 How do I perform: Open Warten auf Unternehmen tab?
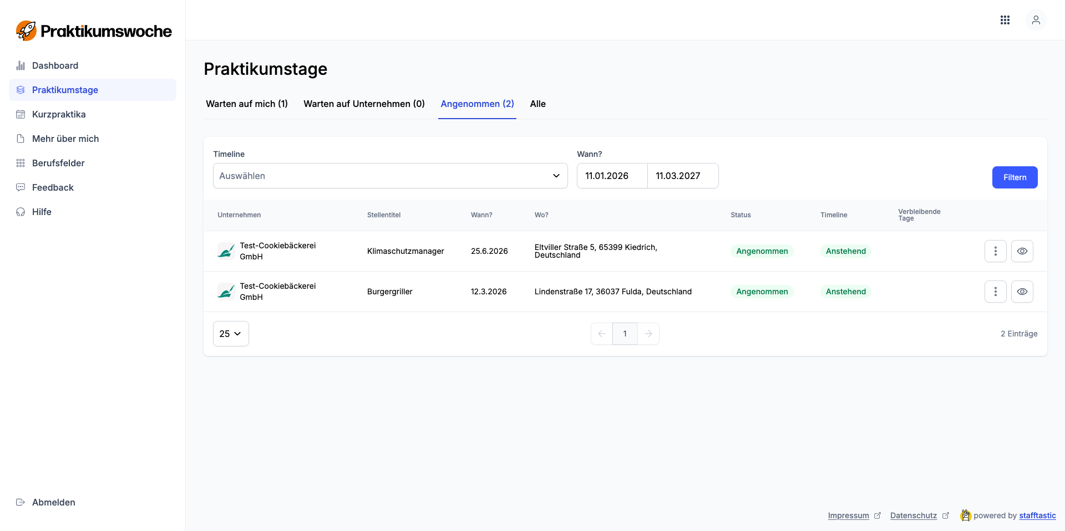point(364,104)
